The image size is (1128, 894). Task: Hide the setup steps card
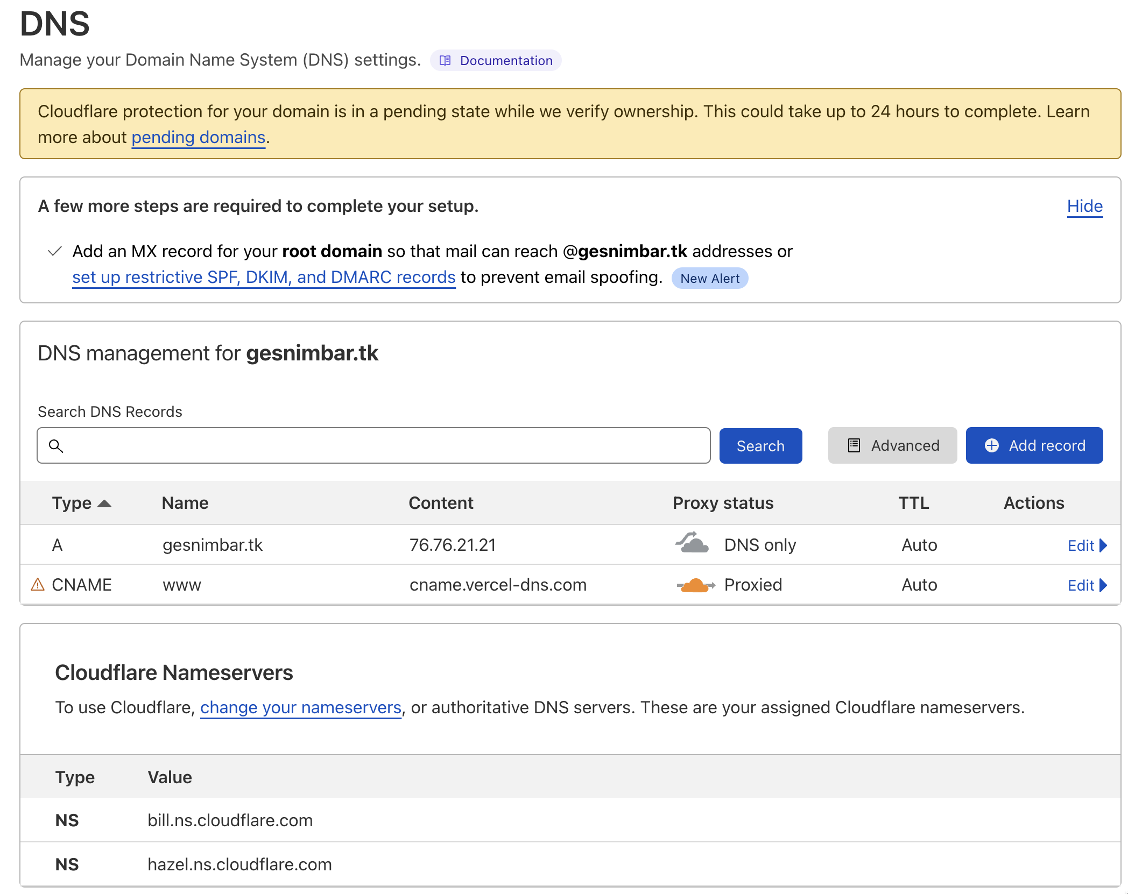coord(1084,206)
